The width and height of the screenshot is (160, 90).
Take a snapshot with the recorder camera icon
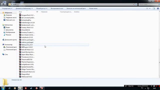click(154, 86)
